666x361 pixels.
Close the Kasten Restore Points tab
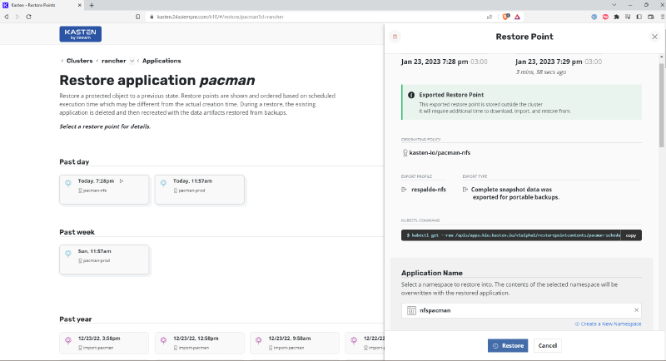tap(80, 5)
